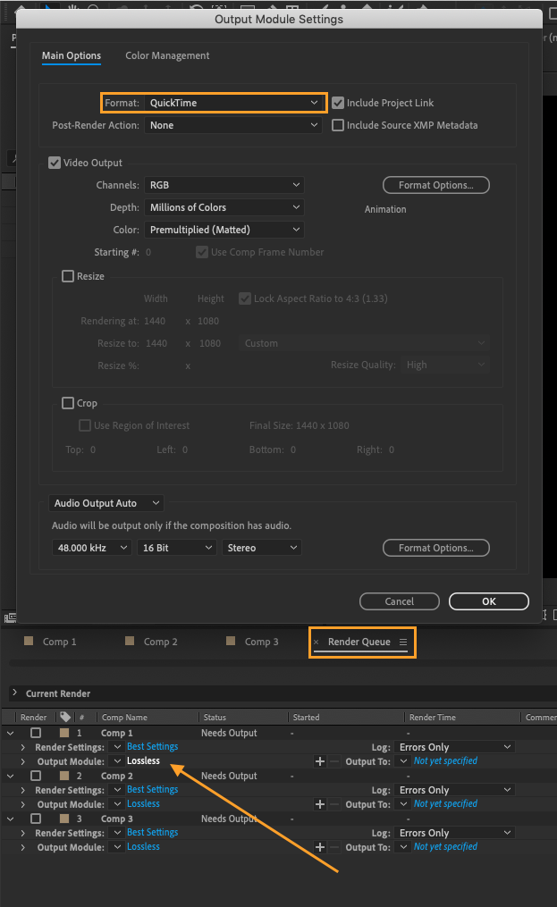
Task: Open the Custom resize preset dropdown
Action: [x=364, y=343]
